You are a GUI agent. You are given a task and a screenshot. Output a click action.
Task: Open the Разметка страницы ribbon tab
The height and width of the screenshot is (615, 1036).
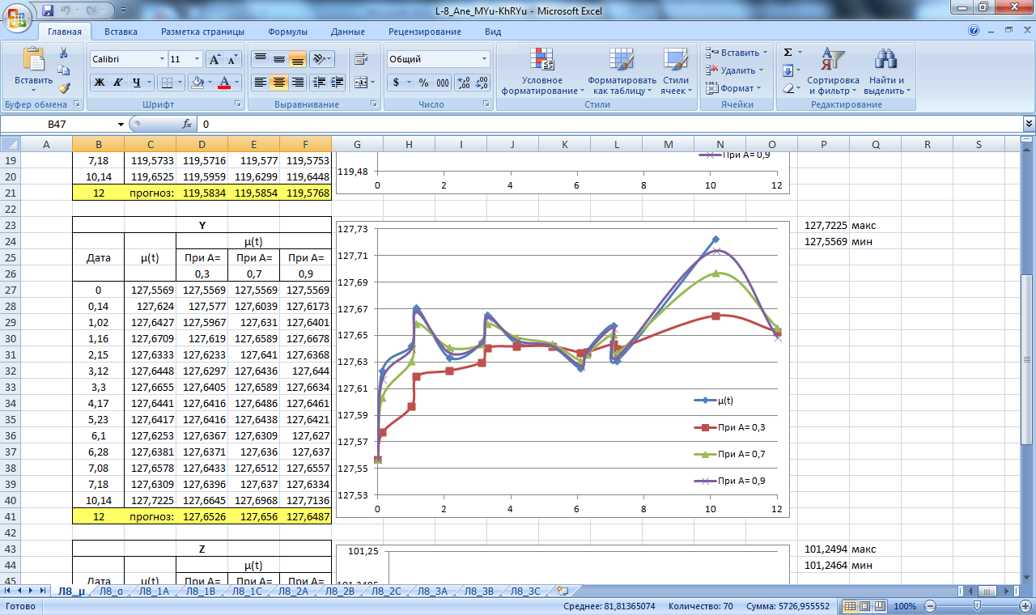click(202, 32)
